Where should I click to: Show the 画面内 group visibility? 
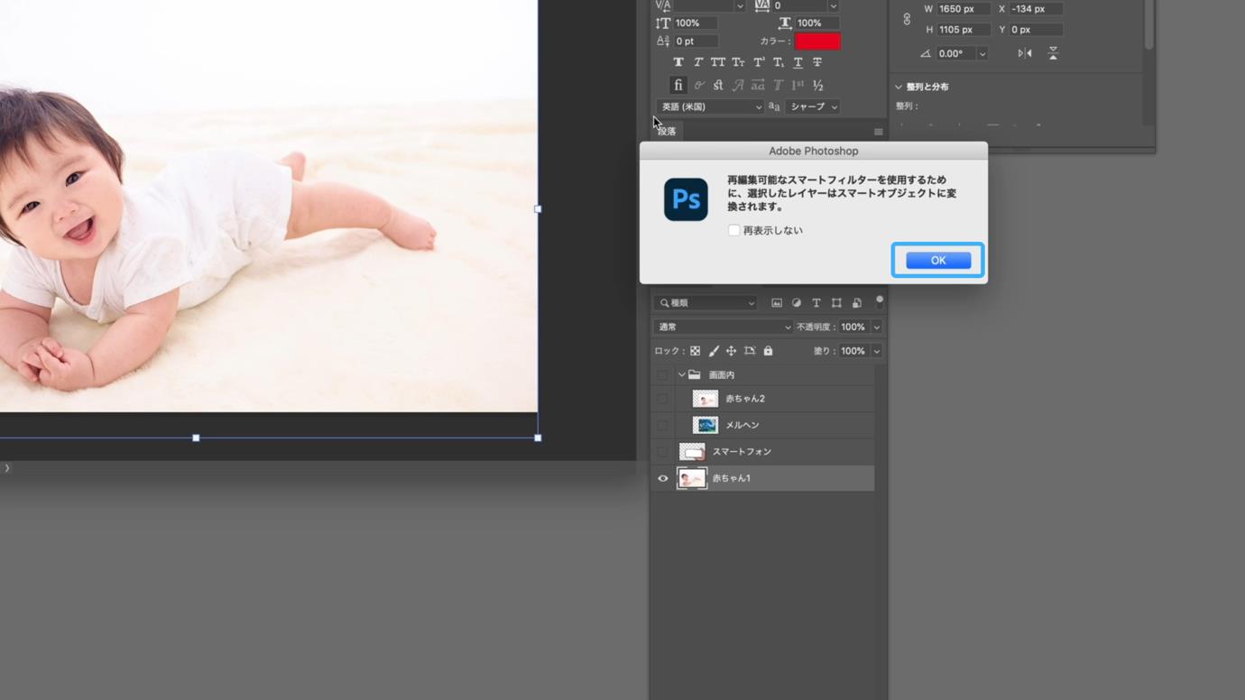click(x=663, y=374)
